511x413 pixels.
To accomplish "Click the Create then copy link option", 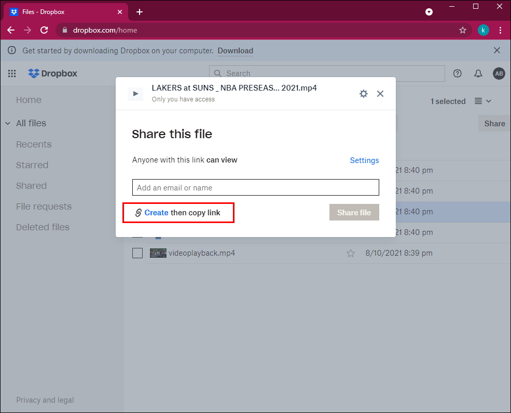I will [x=177, y=213].
